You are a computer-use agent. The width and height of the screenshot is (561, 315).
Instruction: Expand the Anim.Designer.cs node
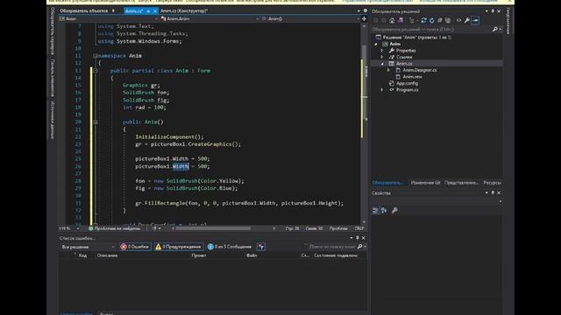pos(389,70)
